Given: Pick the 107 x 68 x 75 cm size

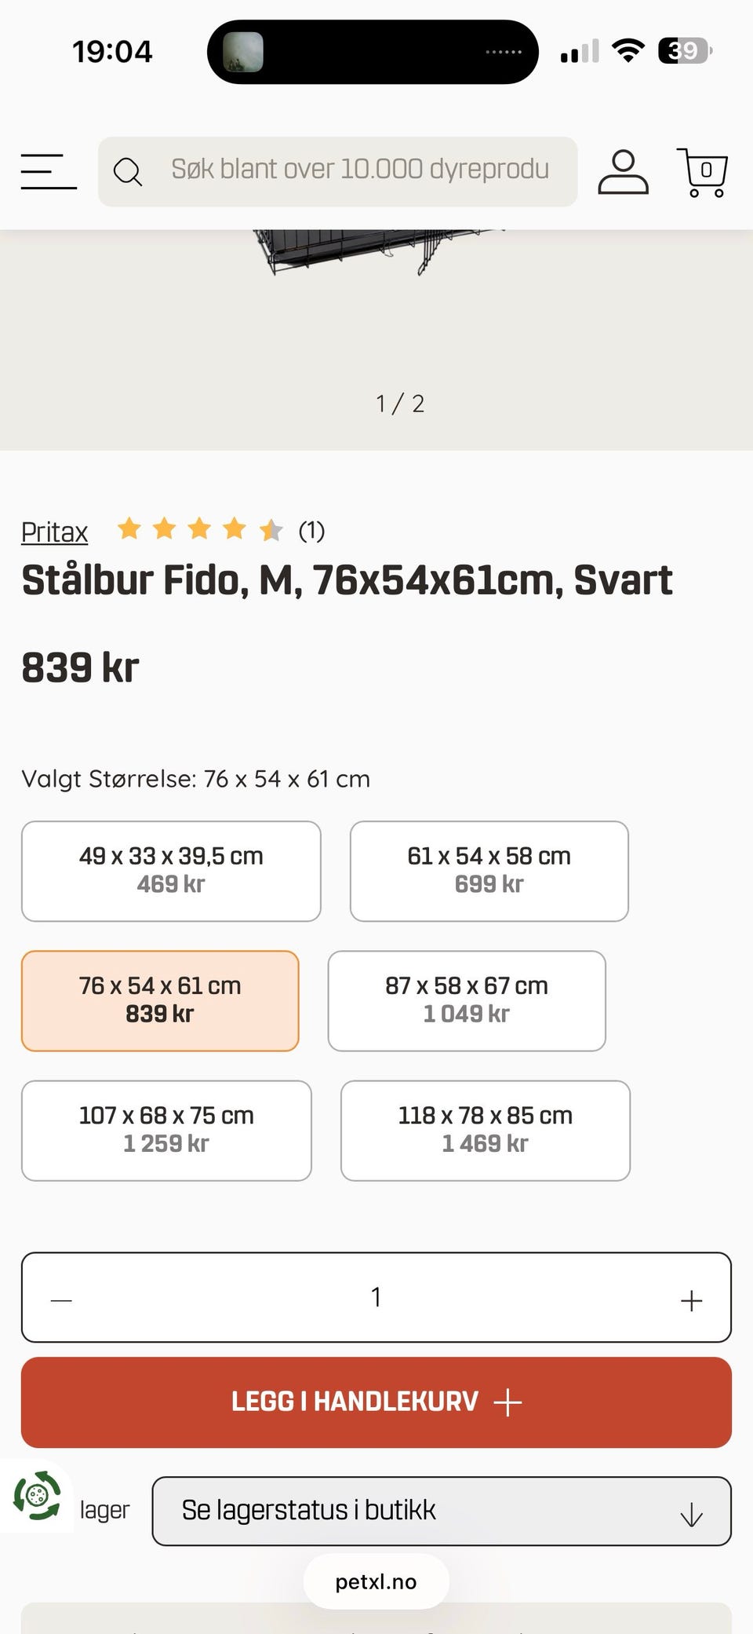Looking at the screenshot, I should [166, 1130].
